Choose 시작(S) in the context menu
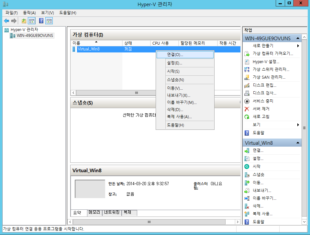The width and height of the screenshot is (310, 235). pos(185,72)
